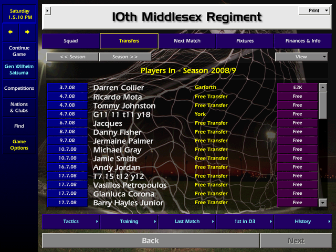Open the View dropdown
This screenshot has width=336, height=252.
[301, 57]
